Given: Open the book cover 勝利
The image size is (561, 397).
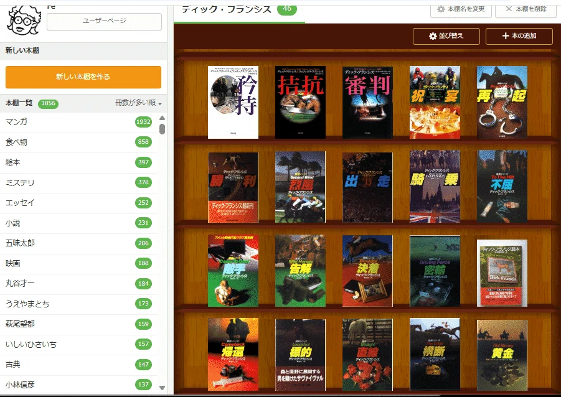Looking at the screenshot, I should tap(233, 187).
